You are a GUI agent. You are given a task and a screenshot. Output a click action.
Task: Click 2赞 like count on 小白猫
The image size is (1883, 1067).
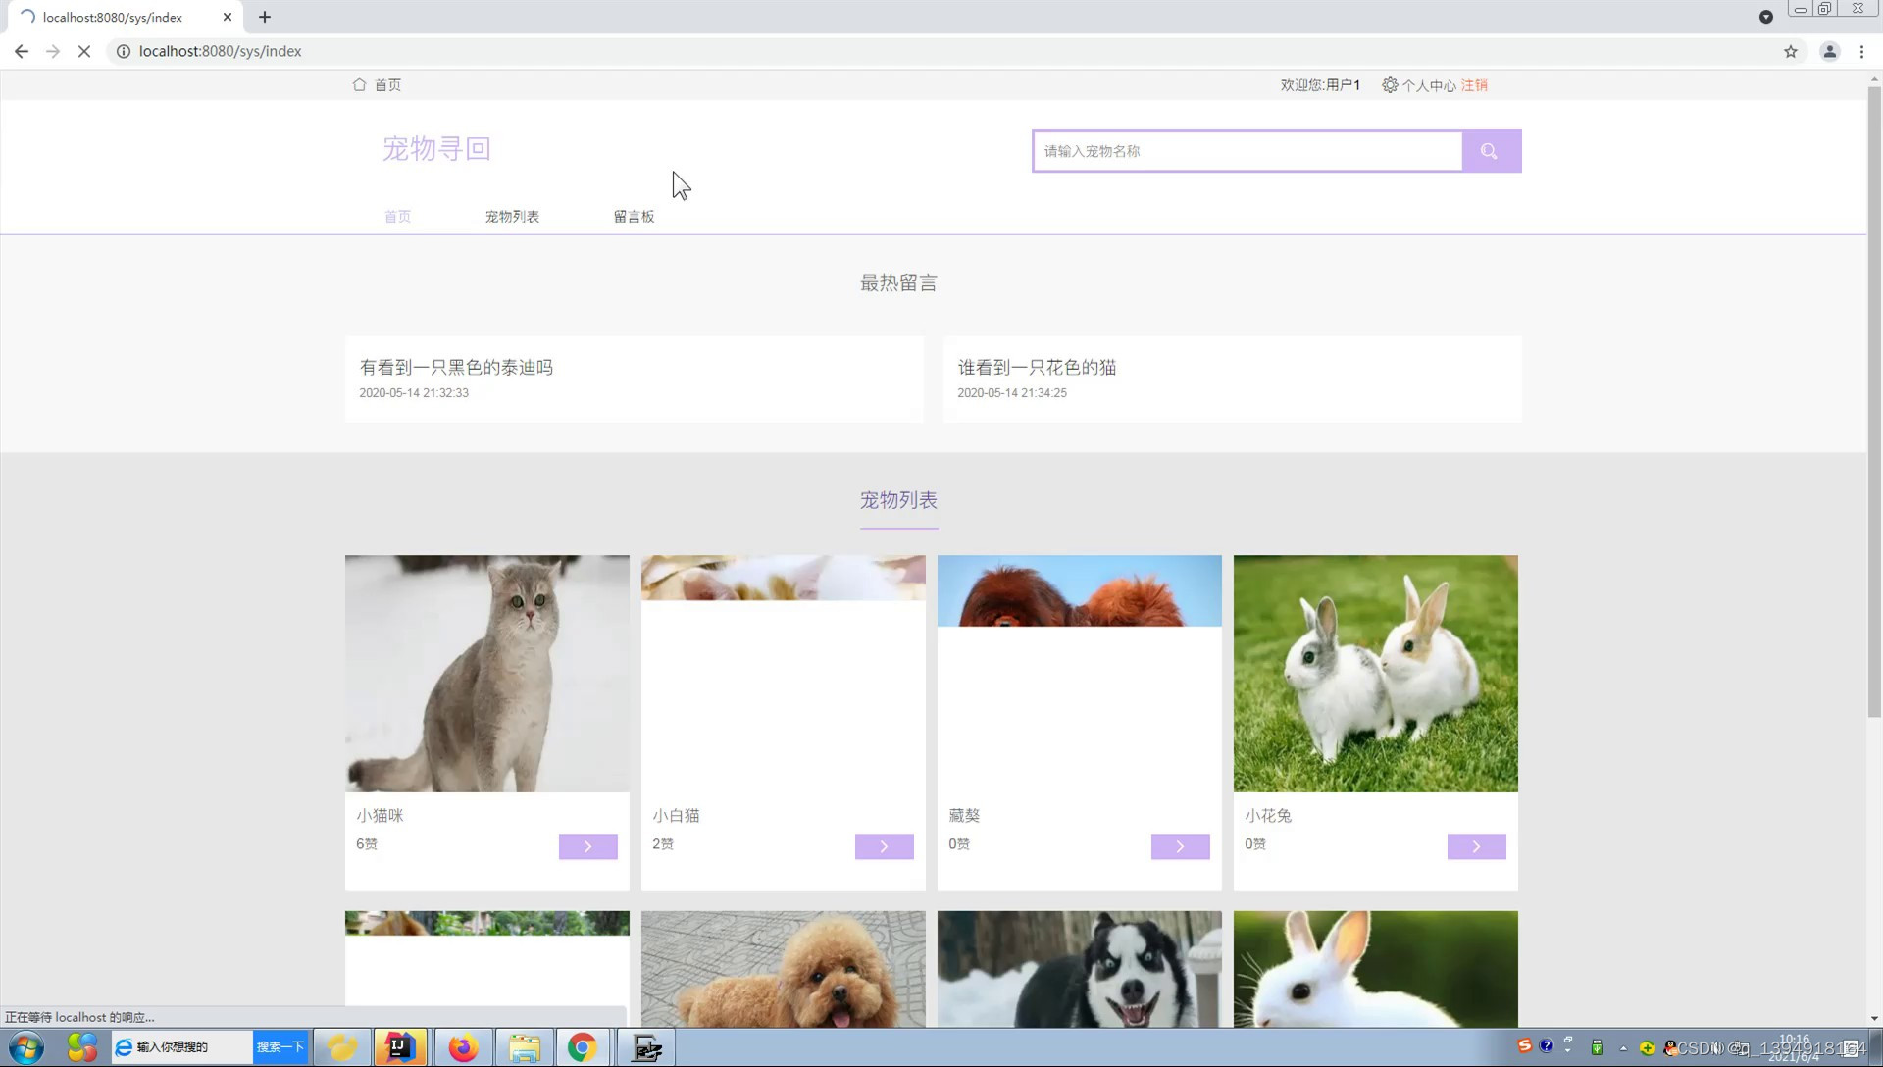pyautogui.click(x=663, y=843)
